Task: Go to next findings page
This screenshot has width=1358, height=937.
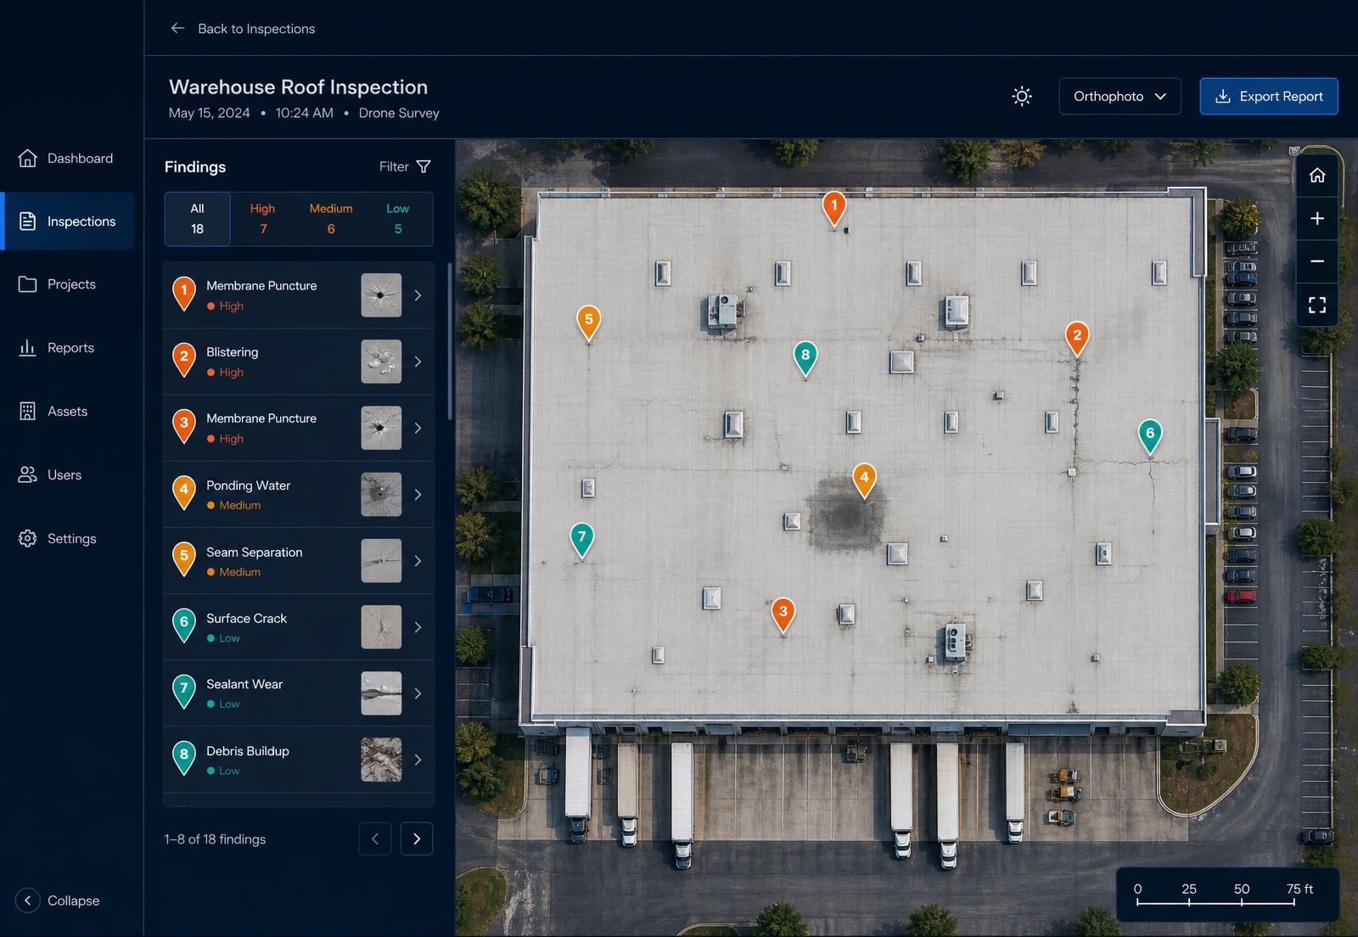Action: (x=417, y=839)
